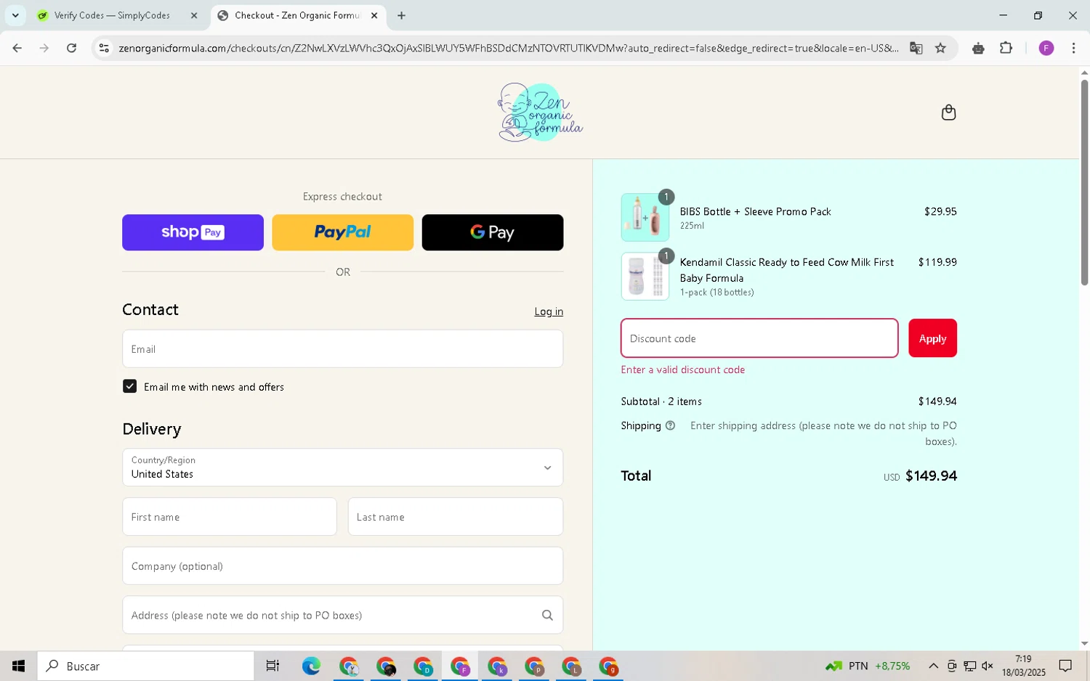Click the BIBS Bottle product thumbnail
The width and height of the screenshot is (1090, 681).
(x=645, y=217)
